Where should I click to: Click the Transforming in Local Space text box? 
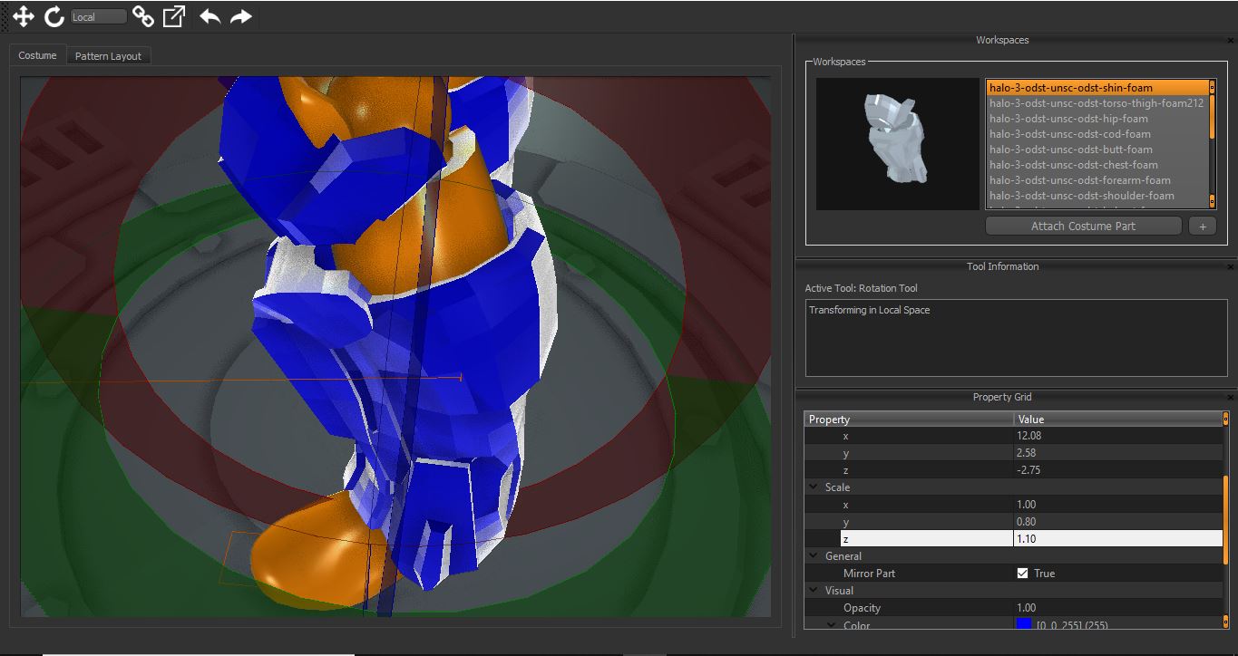click(1016, 338)
